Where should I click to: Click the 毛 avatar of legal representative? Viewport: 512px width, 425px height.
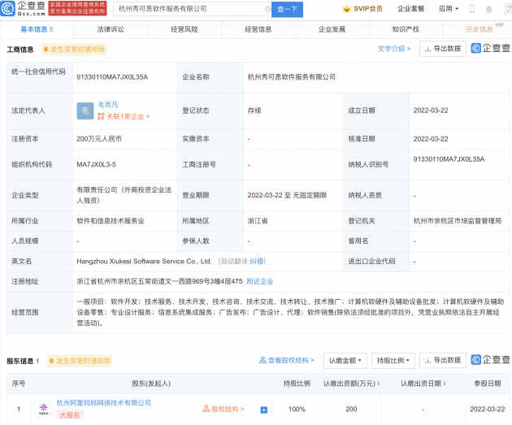85,111
